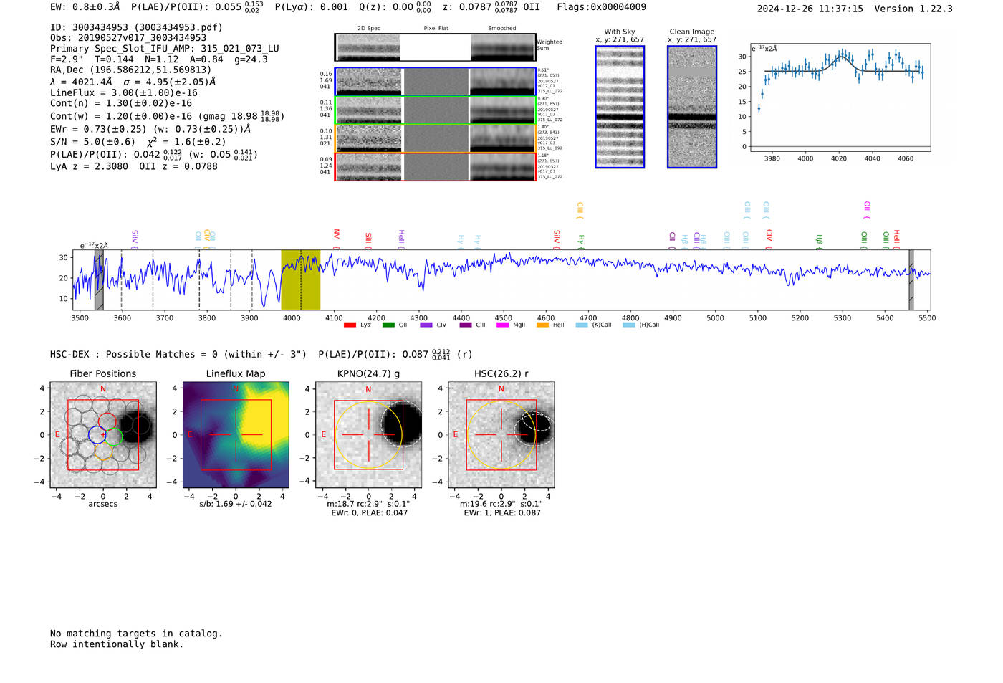Click the dark purple CIII legend swatch
The height and width of the screenshot is (683, 1003).
(466, 325)
